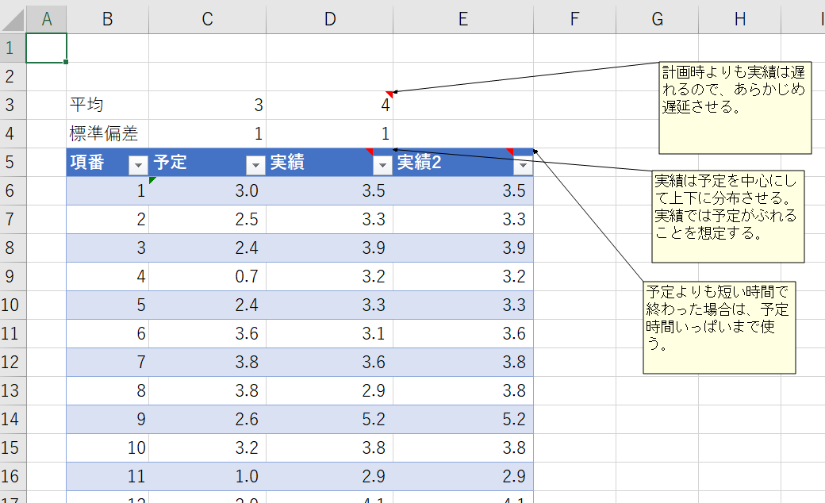The image size is (825, 503).
Task: Click the 標準偏差 label cell
Action: 107,134
